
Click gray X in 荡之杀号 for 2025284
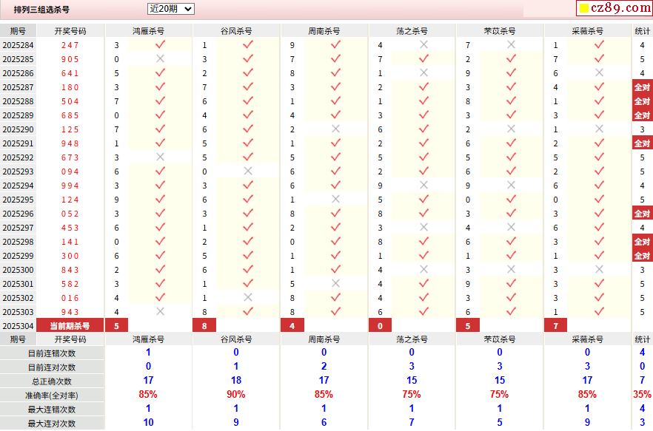click(x=423, y=45)
